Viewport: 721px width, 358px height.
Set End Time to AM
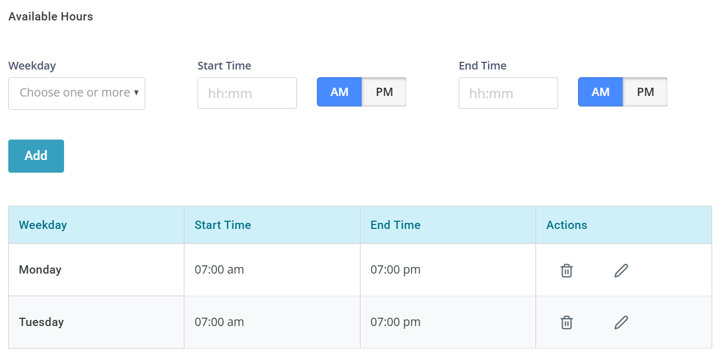(601, 92)
